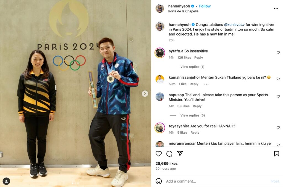
Task: Open options dots on kamalnissanjohor comment
Action: pyautogui.click(x=206, y=84)
